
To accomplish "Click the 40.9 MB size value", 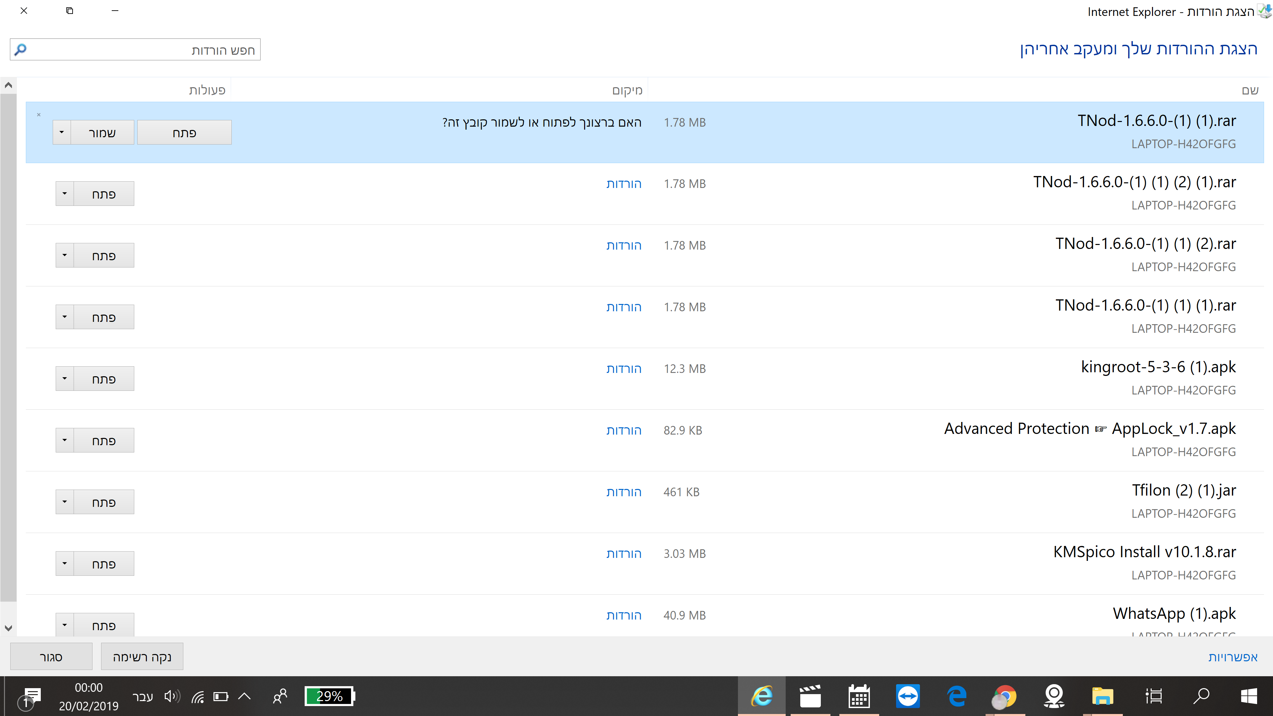I will click(685, 615).
